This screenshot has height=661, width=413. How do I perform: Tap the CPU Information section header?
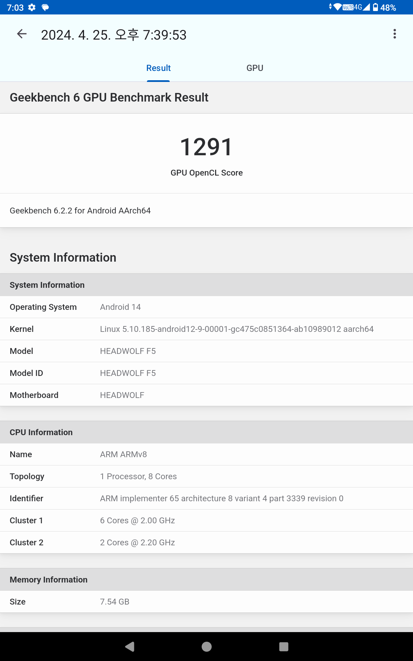[x=206, y=432]
